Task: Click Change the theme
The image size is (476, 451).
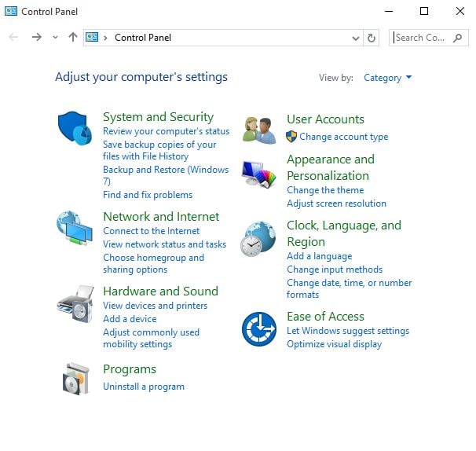Action: pos(325,190)
